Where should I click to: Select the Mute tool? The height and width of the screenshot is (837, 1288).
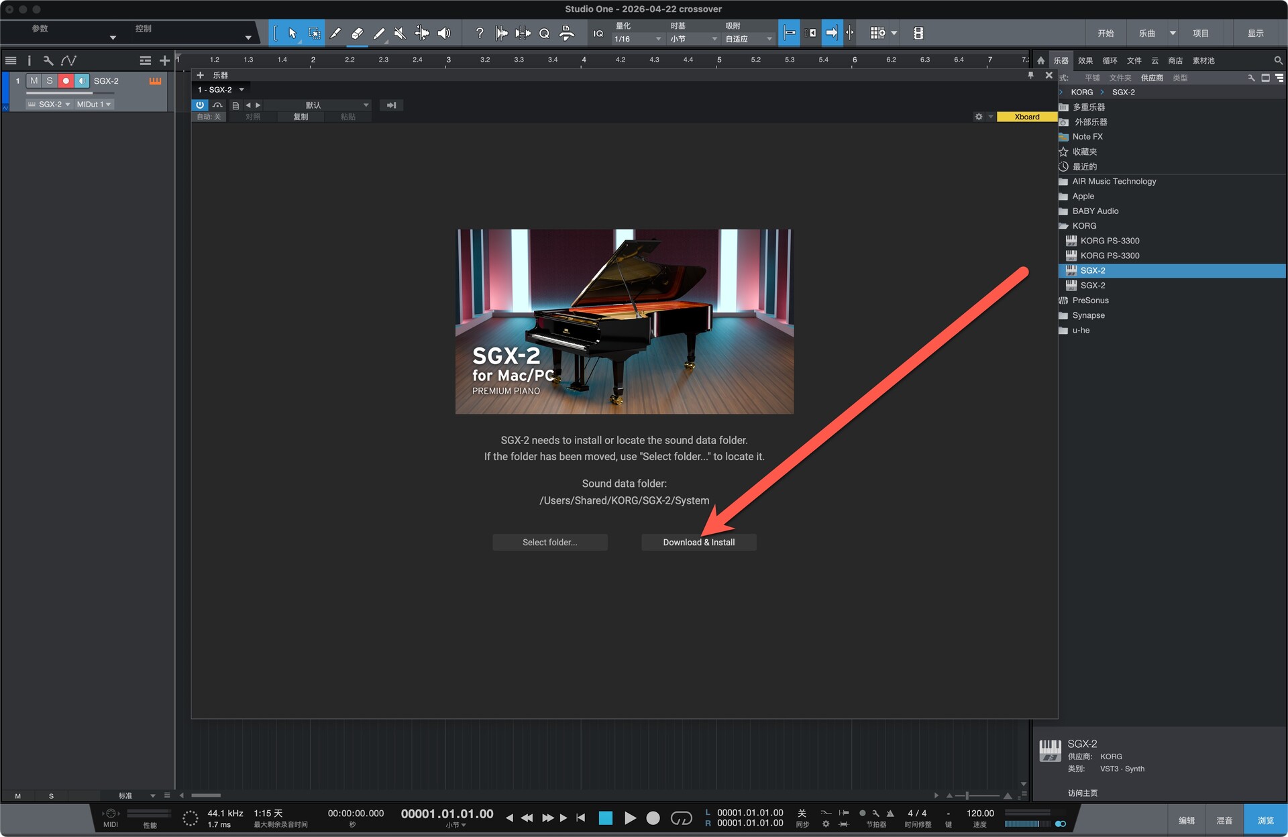click(400, 33)
